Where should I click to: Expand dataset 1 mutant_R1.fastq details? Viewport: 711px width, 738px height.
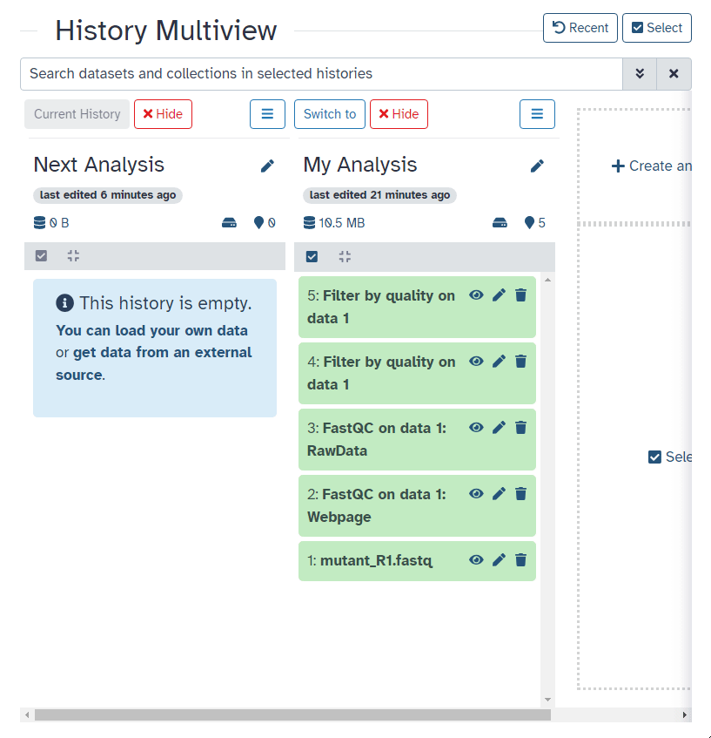coord(376,560)
